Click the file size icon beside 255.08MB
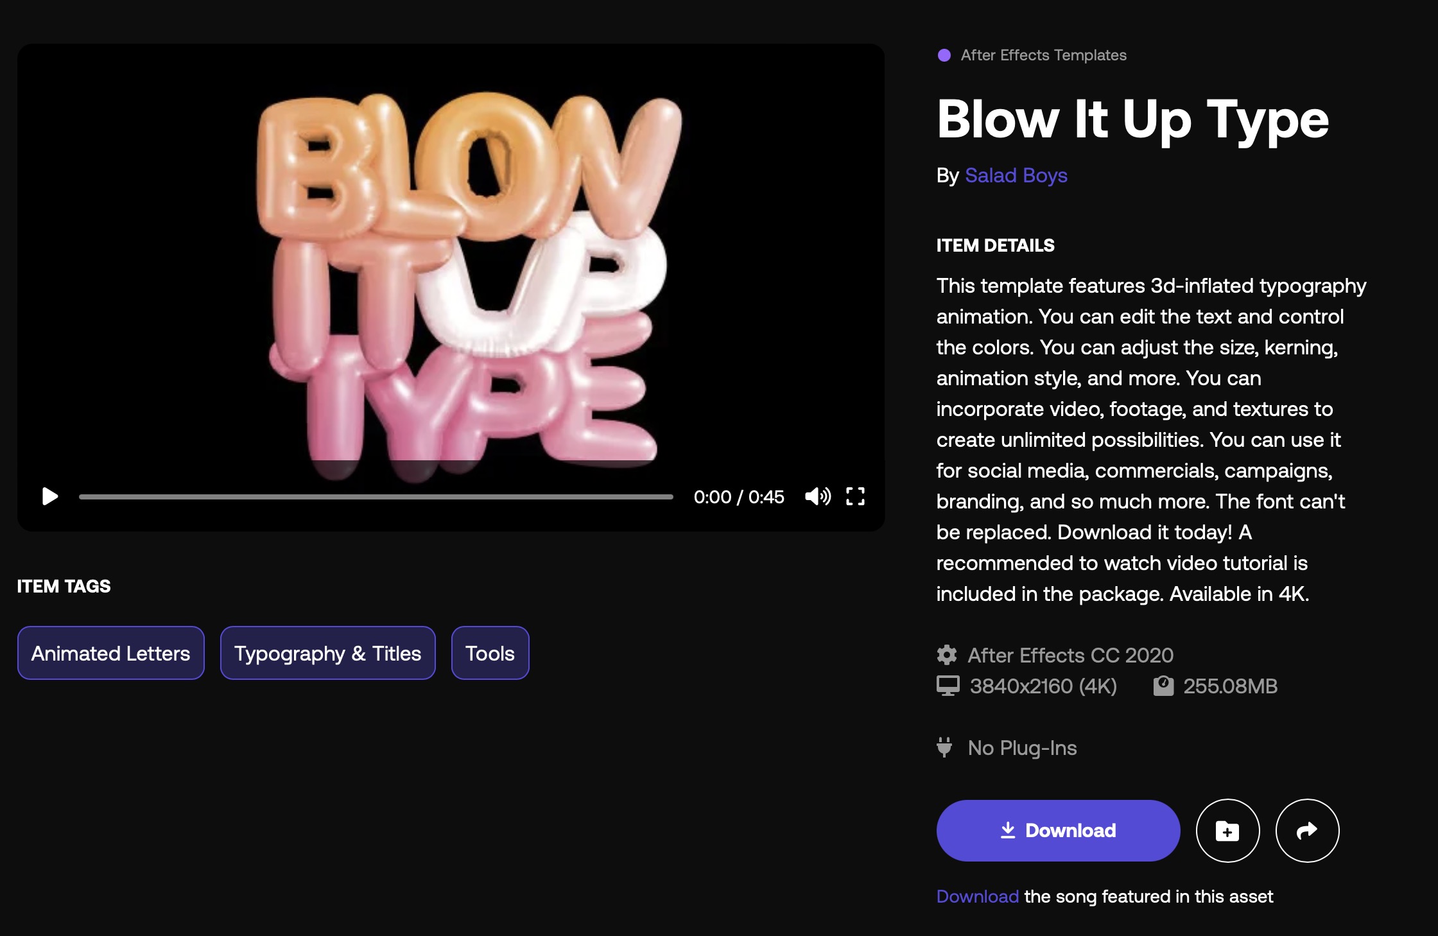This screenshot has width=1438, height=936. (1163, 686)
